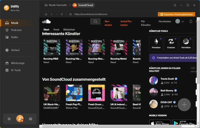Open Buzzing Metal playlist cover

[119, 47]
